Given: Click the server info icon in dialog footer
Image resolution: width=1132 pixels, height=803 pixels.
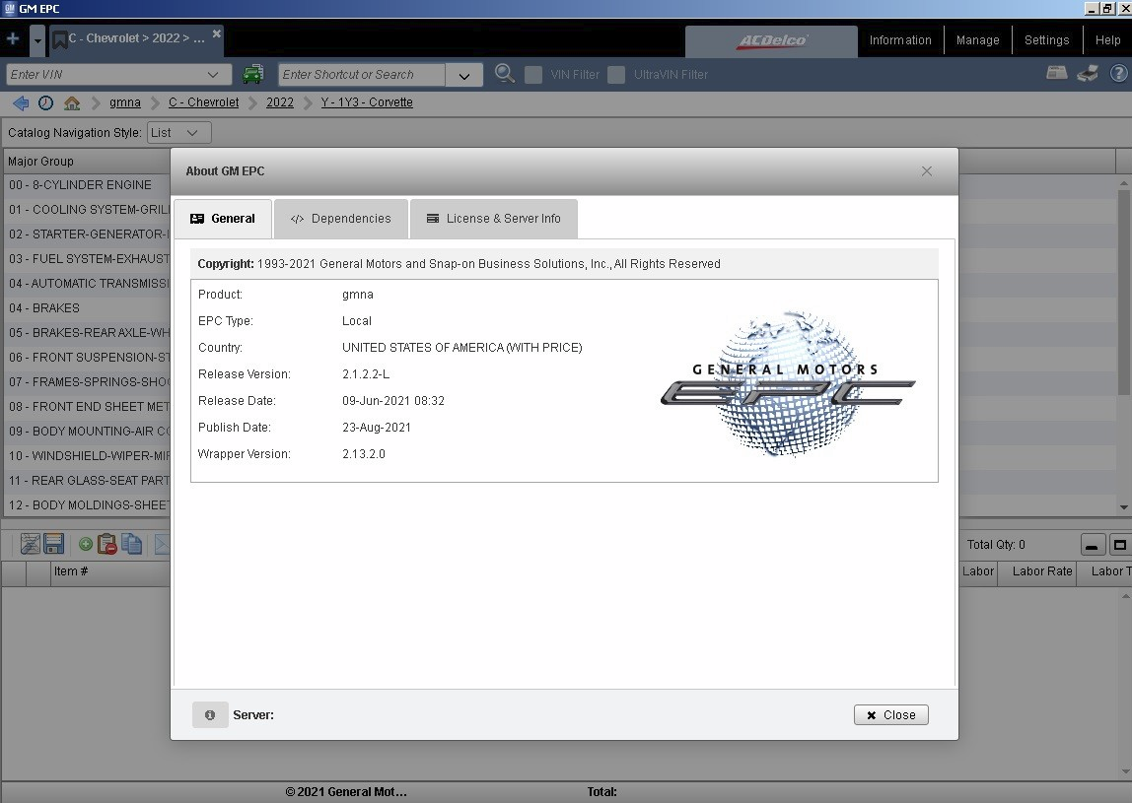Looking at the screenshot, I should (x=210, y=715).
